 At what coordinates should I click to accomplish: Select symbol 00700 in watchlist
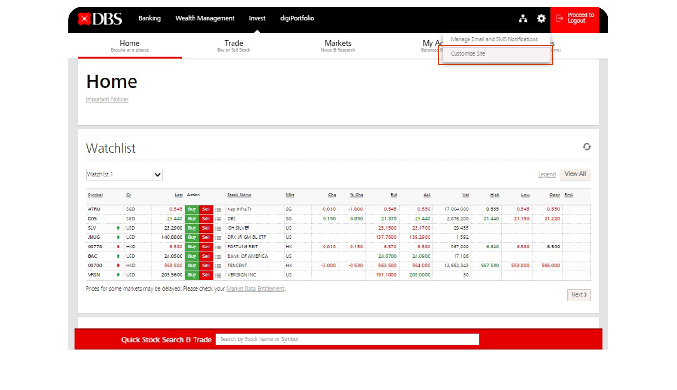pos(94,266)
